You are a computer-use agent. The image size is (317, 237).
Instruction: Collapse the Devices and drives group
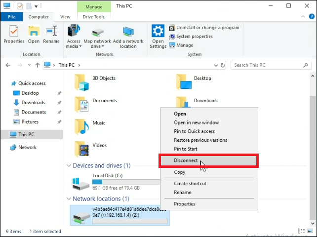[x=69, y=165]
